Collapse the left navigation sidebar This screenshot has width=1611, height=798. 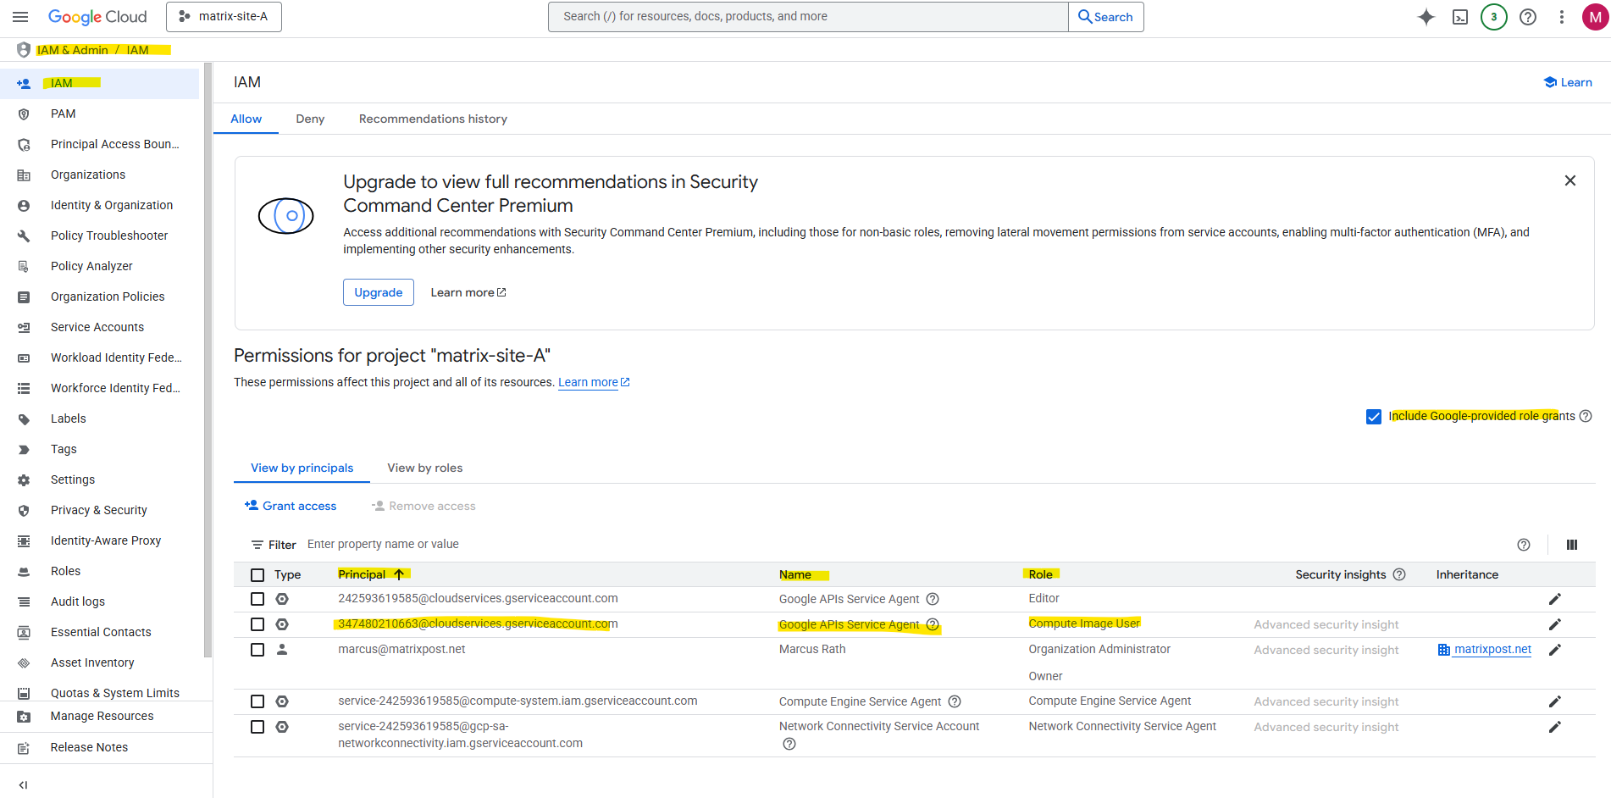coord(23,784)
